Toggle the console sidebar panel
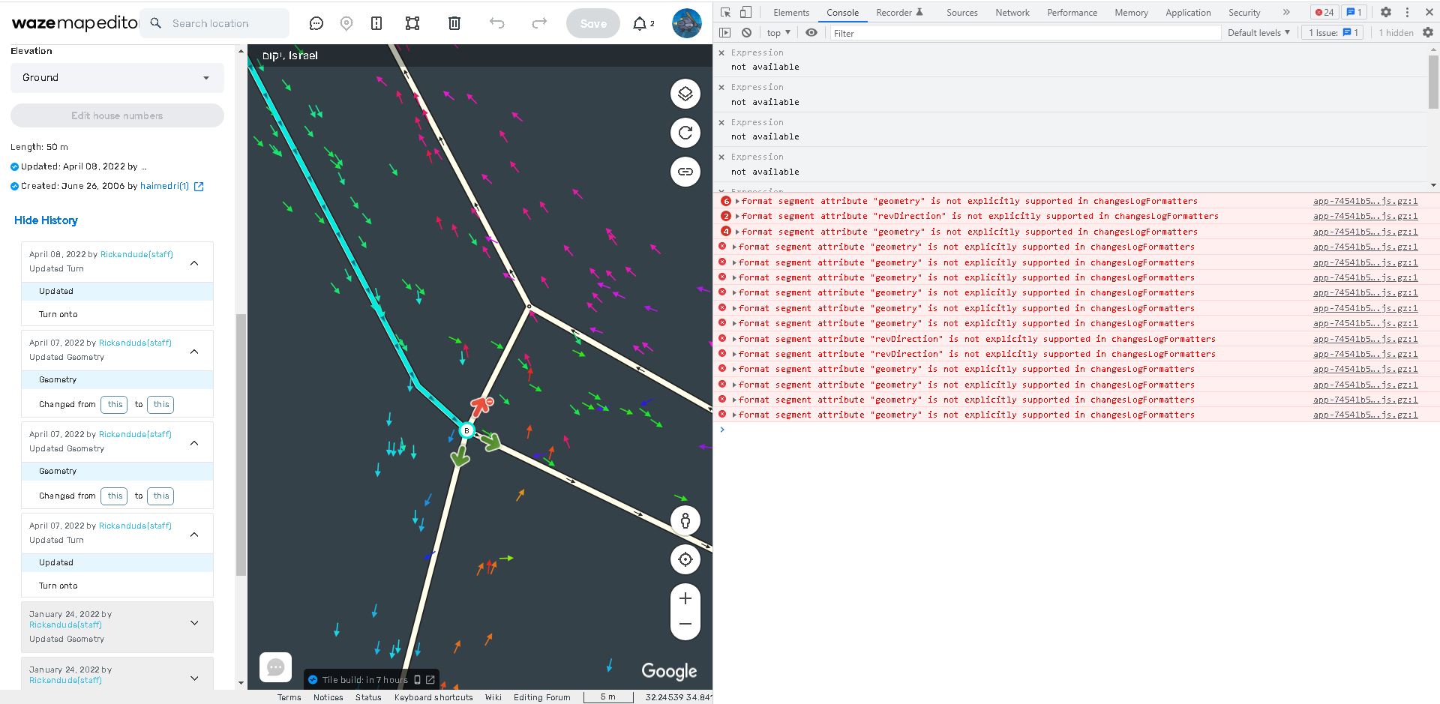Image resolution: width=1440 pixels, height=704 pixels. point(724,32)
